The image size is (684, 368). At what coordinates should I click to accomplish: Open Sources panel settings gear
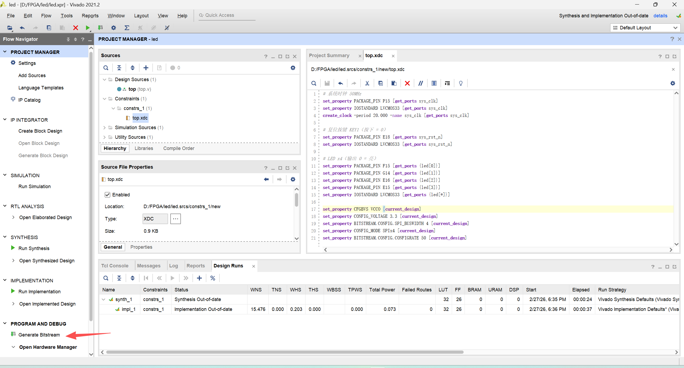pyautogui.click(x=293, y=68)
